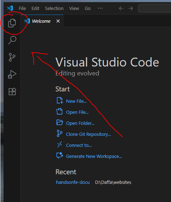Open the File menu

[22, 9]
